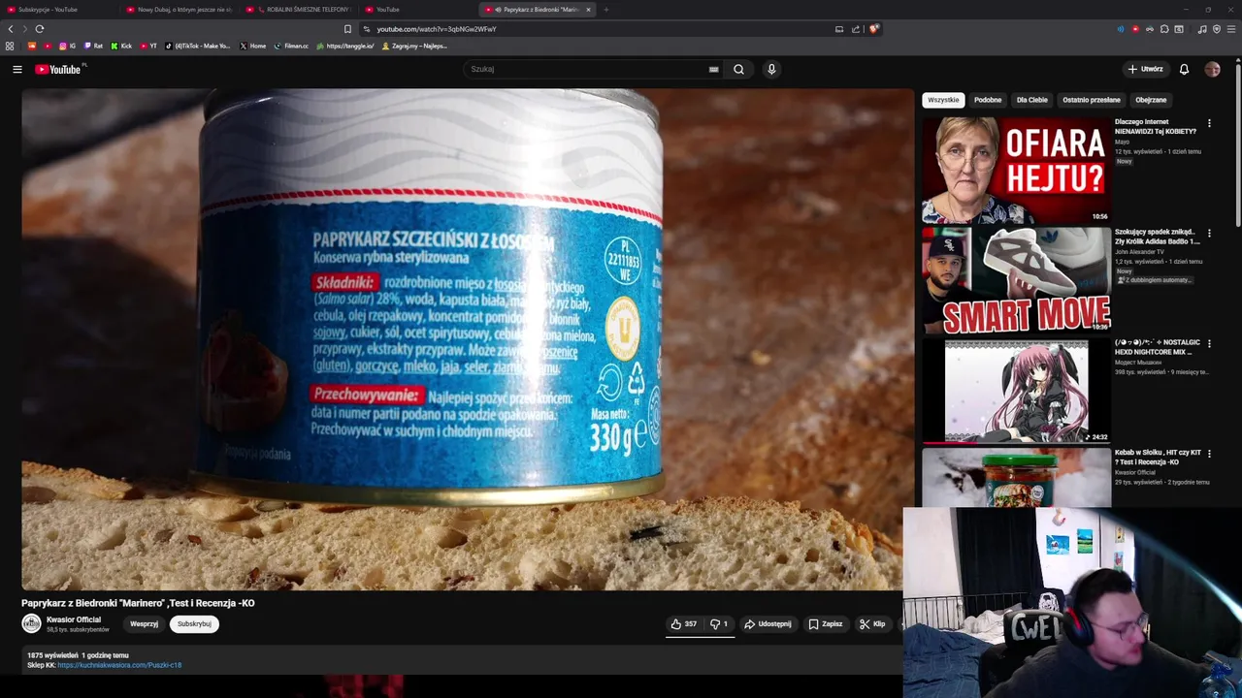Select the Ostatnio przesłane filter chip
The image size is (1242, 698).
(1091, 100)
